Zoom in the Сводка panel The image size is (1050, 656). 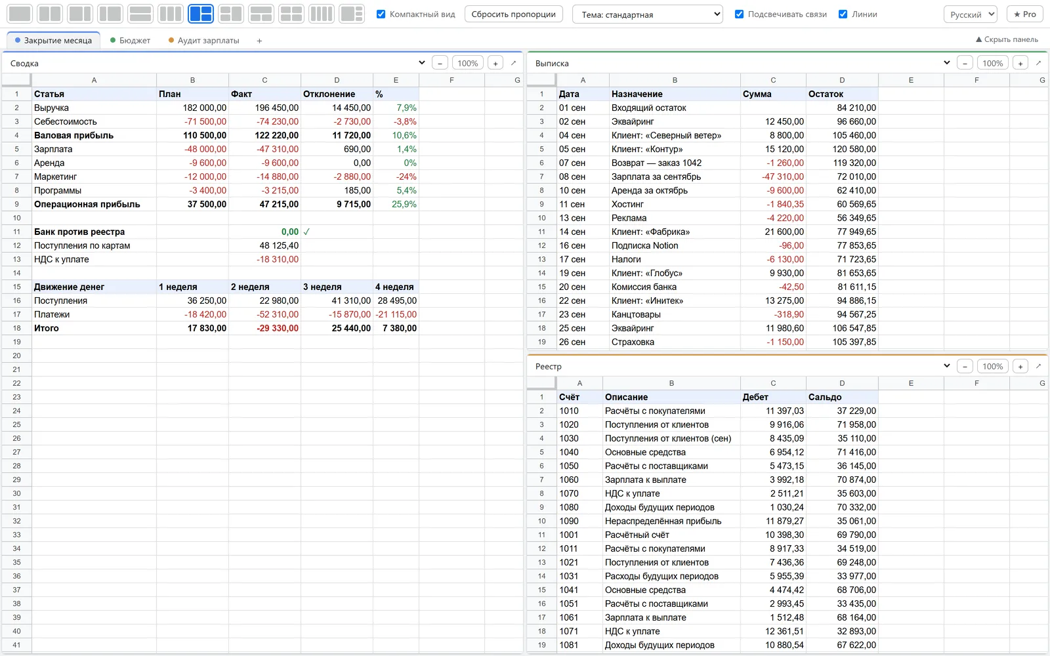point(495,63)
